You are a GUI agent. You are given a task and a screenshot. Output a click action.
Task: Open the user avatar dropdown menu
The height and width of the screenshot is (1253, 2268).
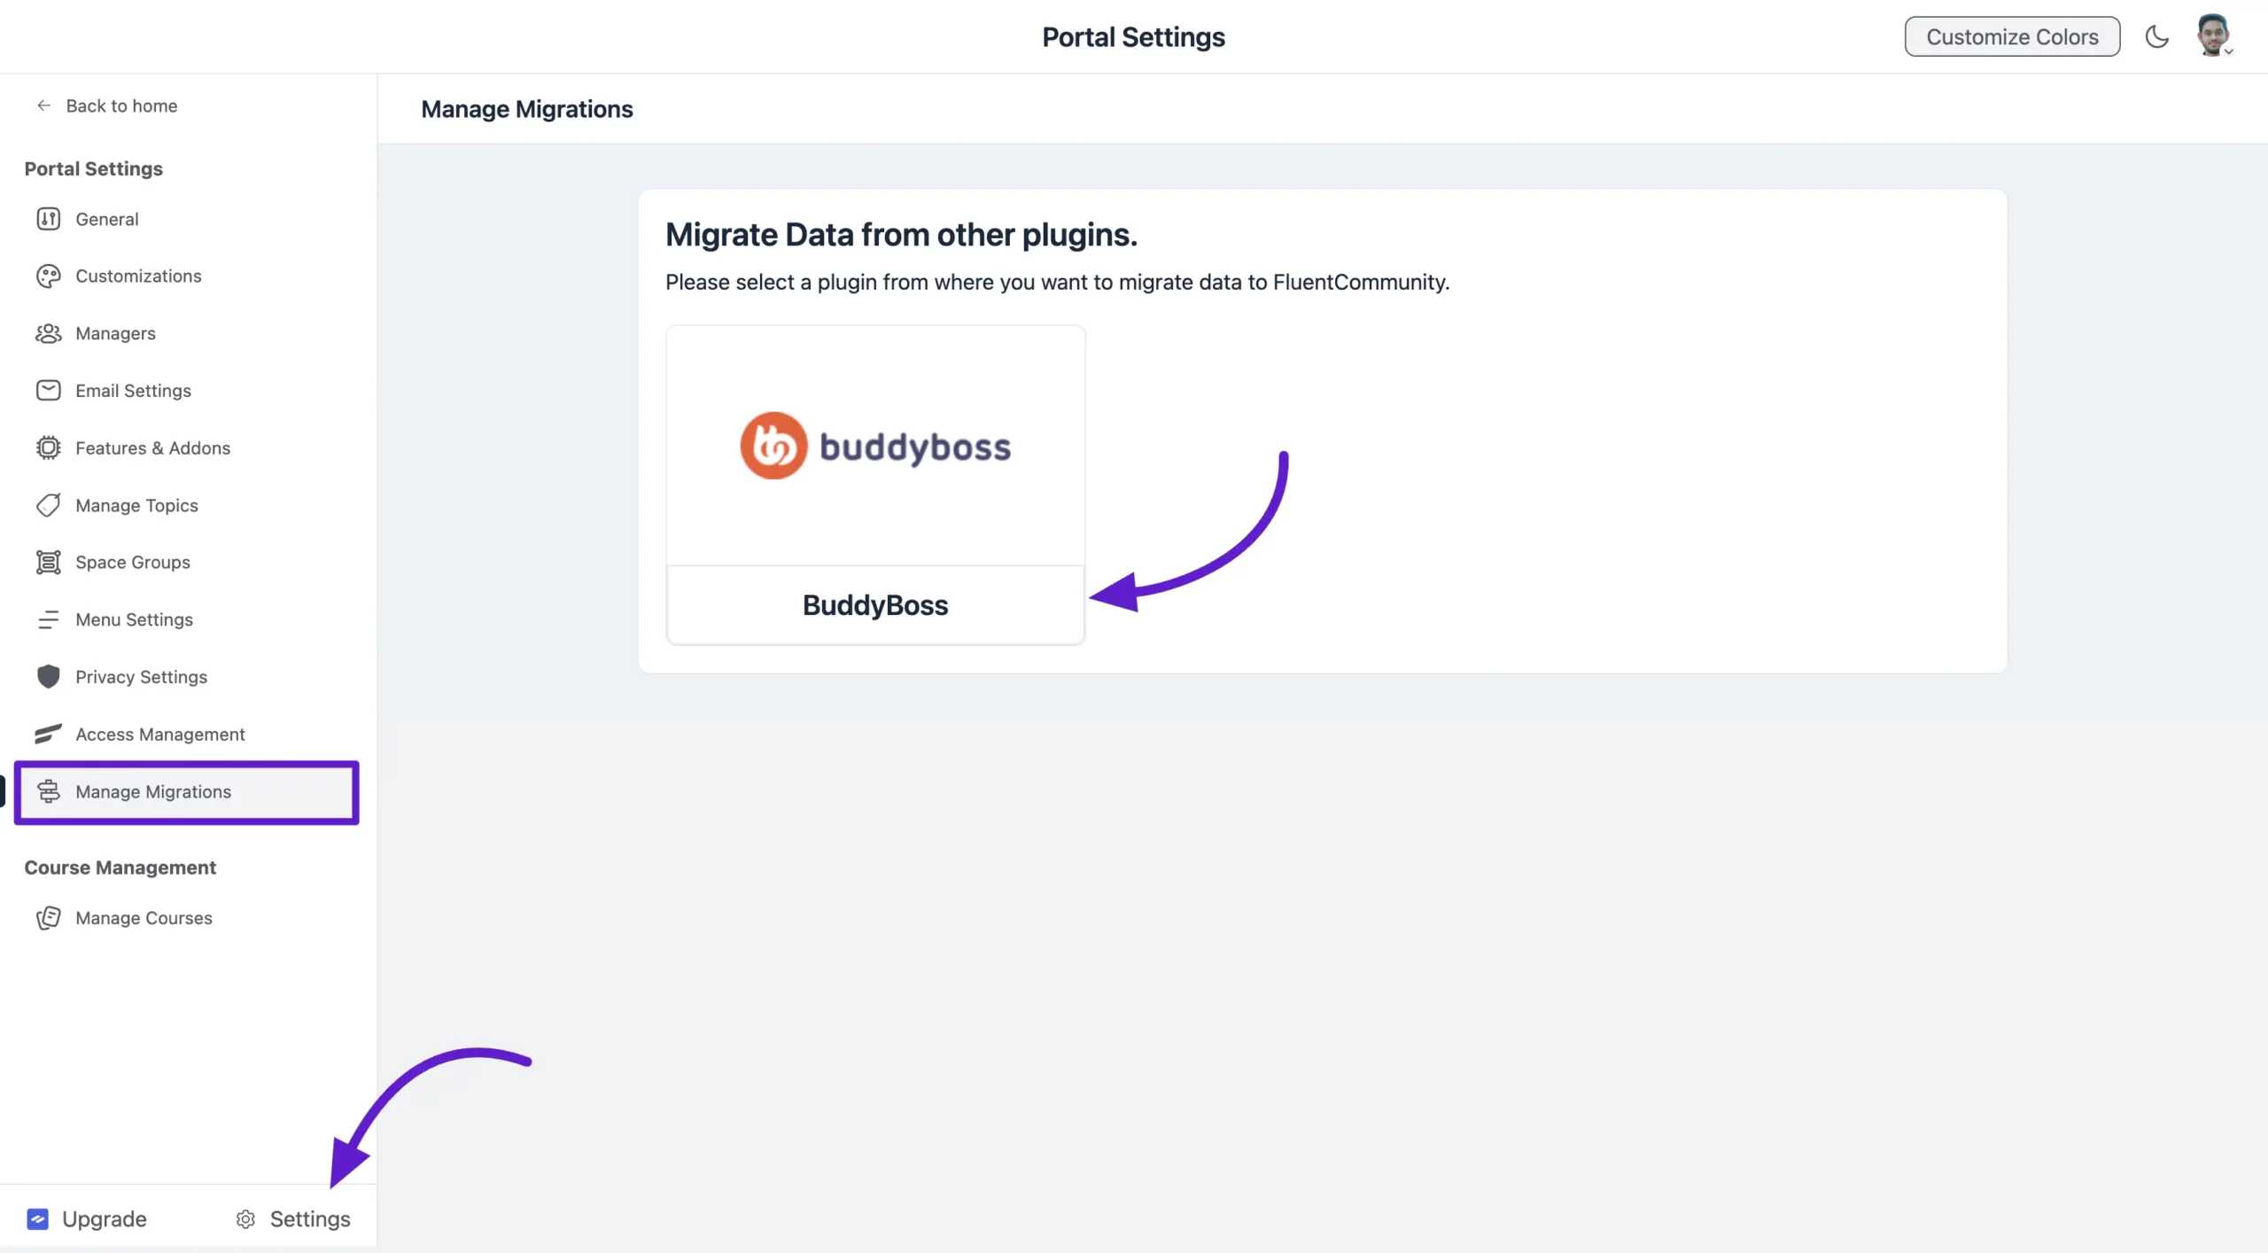[2214, 36]
